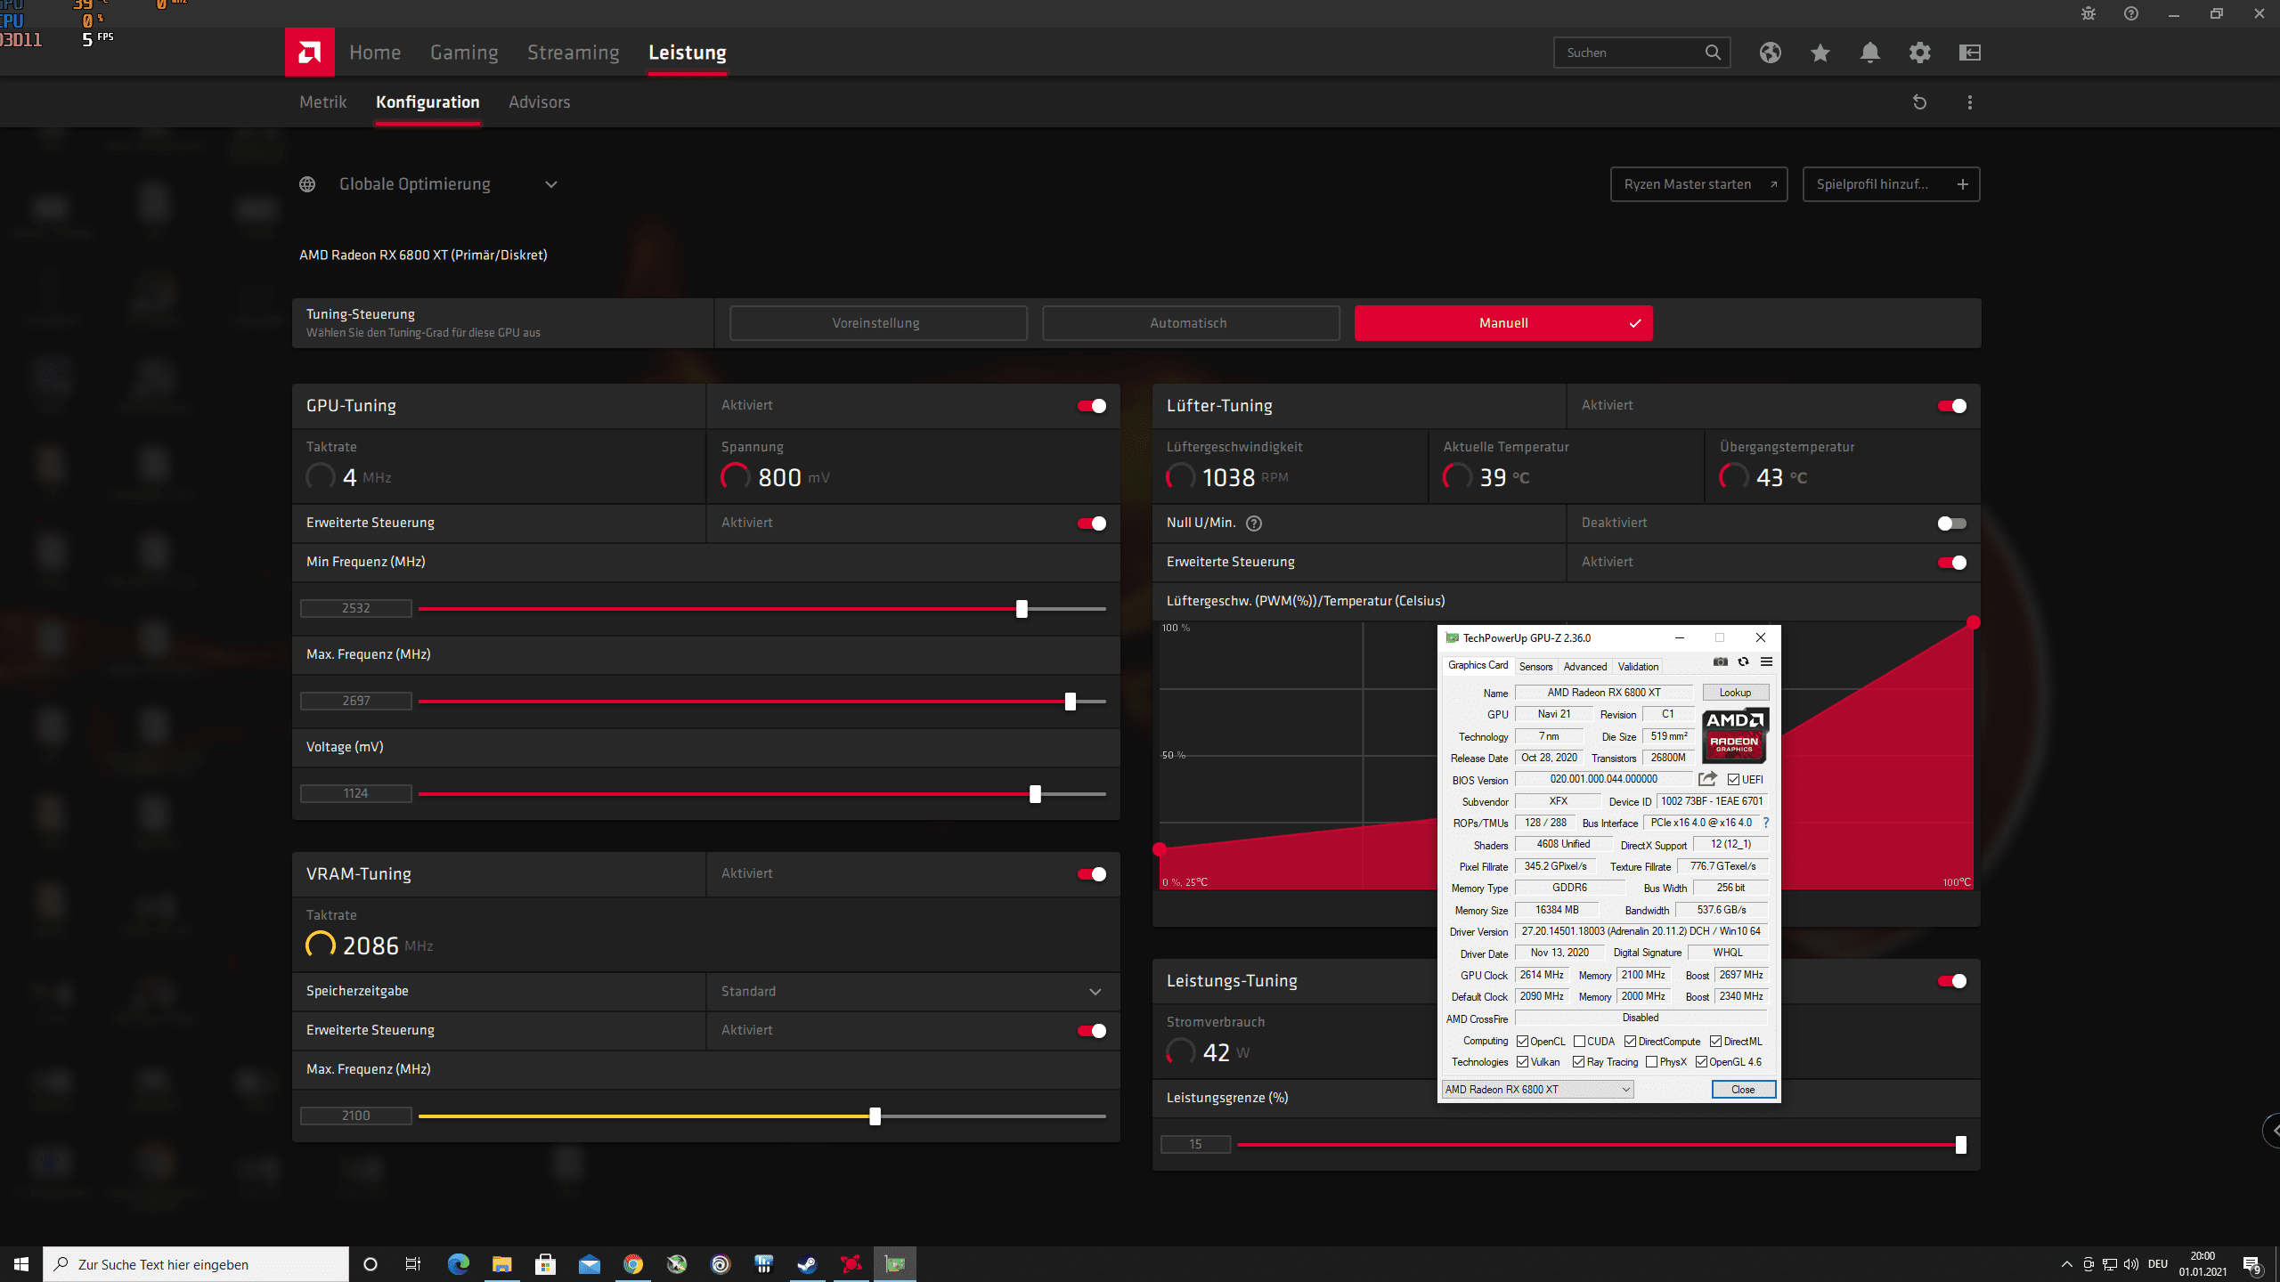The height and width of the screenshot is (1282, 2280).
Task: Toggle GPU Erweiterte Steuerung switch
Action: point(1091,523)
